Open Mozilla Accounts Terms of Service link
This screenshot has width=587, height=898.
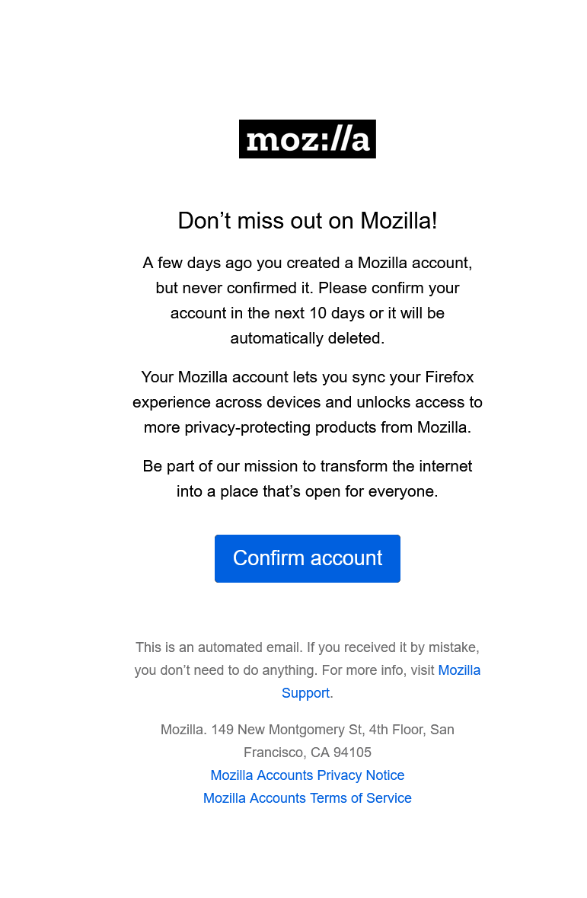pyautogui.click(x=307, y=797)
